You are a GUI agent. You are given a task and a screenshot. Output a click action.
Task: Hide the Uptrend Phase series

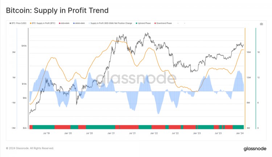tap(143, 23)
